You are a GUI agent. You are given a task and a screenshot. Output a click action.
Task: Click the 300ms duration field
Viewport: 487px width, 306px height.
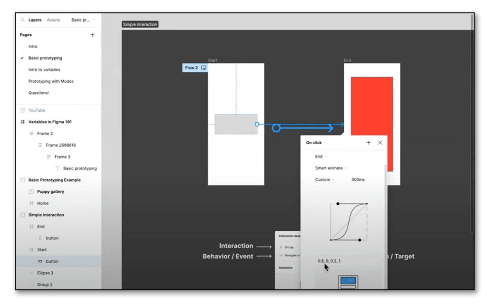(358, 180)
